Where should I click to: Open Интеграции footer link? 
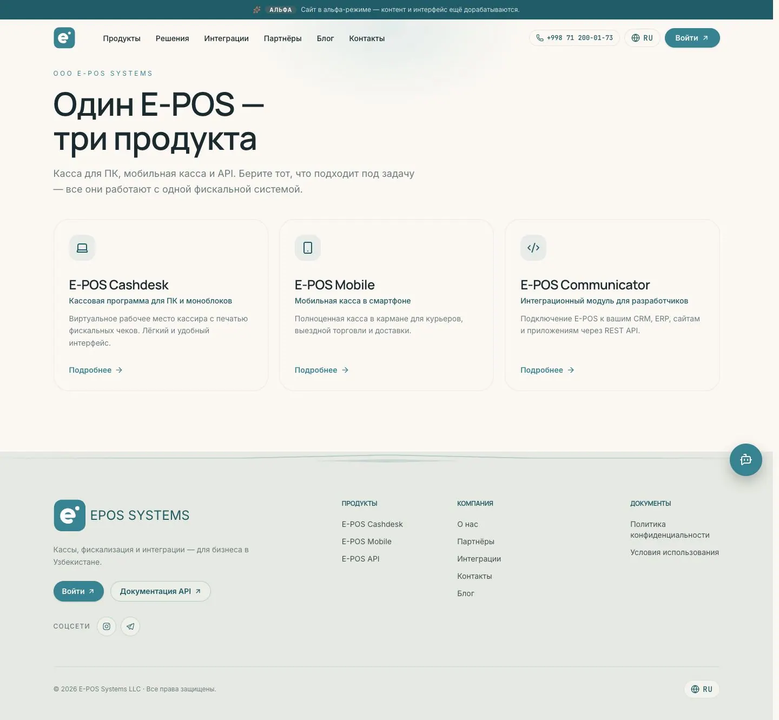[479, 559]
